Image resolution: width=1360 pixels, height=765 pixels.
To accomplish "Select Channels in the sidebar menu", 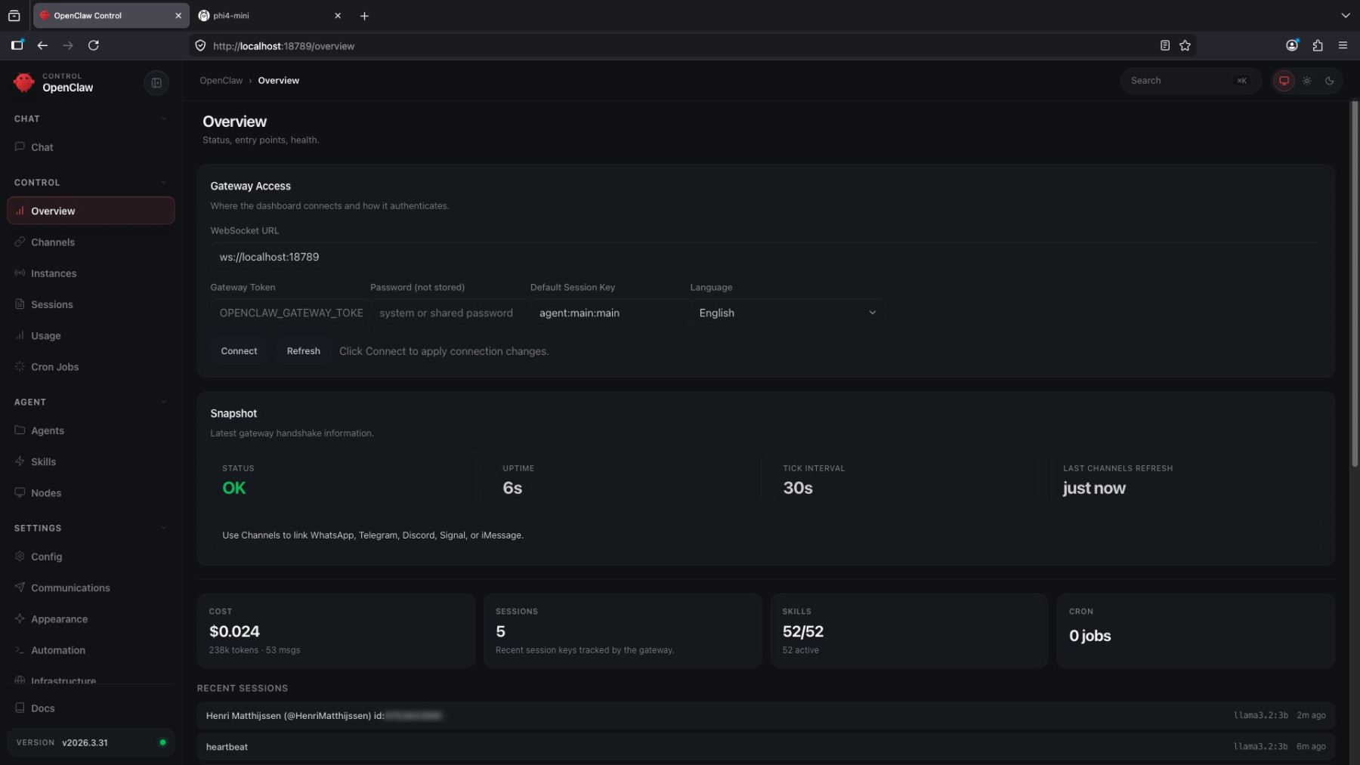I will [x=53, y=242].
